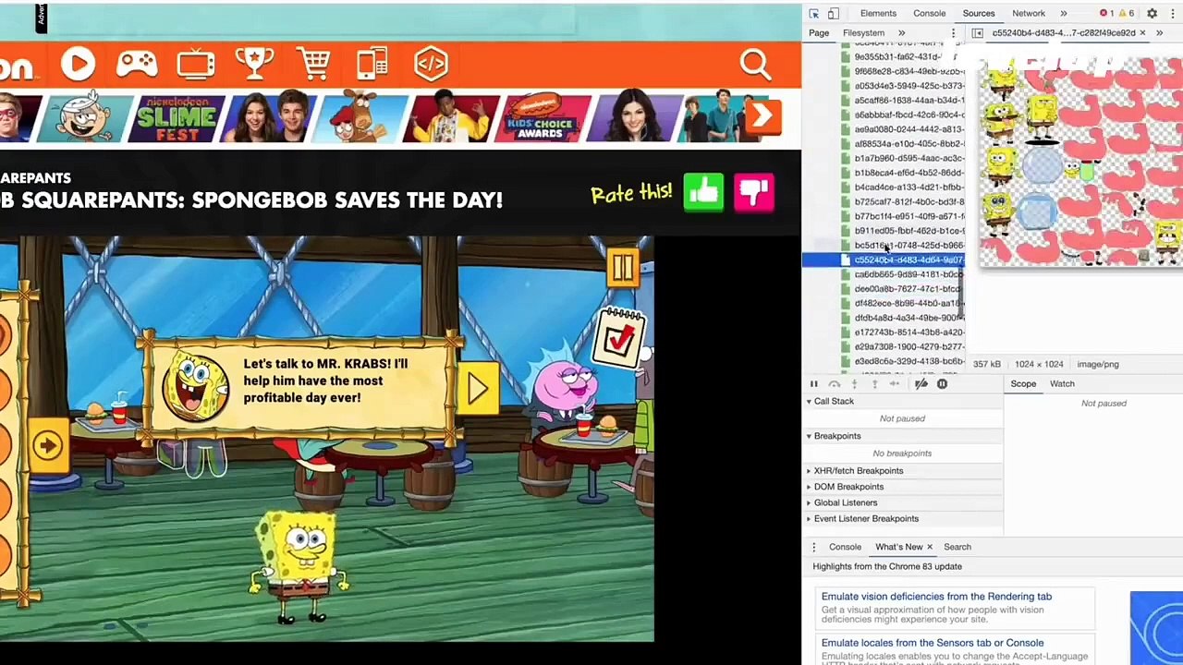
Task: Open the Kids' Choice Awards thumbnail
Action: tap(540, 116)
